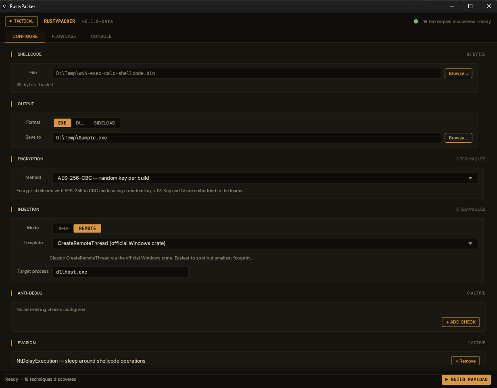
Task: Browse for the output Save to location
Action: [x=458, y=138]
